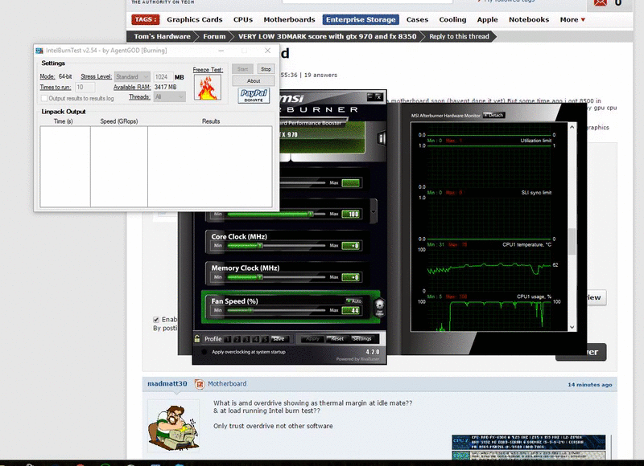This screenshot has height=466, width=644.
Task: Click Reply to this thread breadcrumb
Action: click(459, 36)
